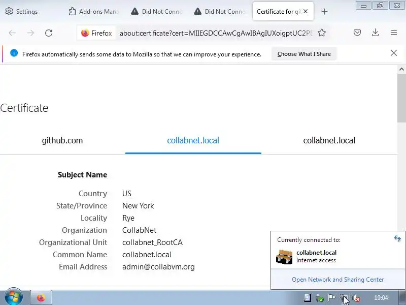Open the Downloads panel

(375, 33)
